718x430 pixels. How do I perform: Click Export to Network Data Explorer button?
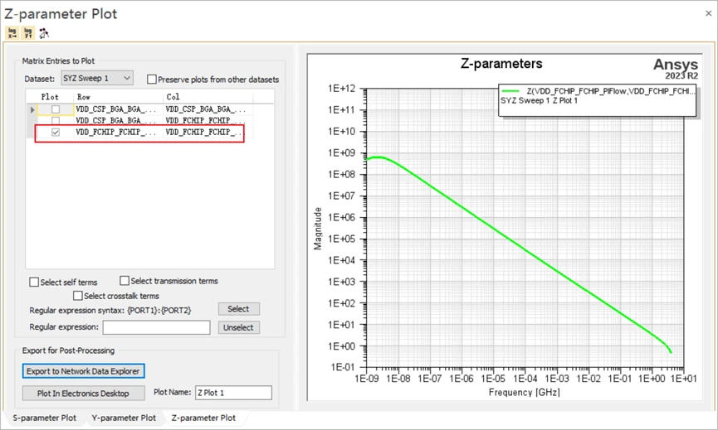[x=83, y=371]
